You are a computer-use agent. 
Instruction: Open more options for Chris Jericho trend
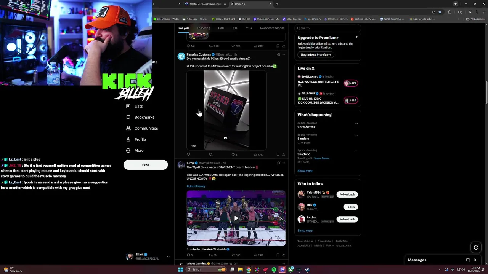[356, 123]
